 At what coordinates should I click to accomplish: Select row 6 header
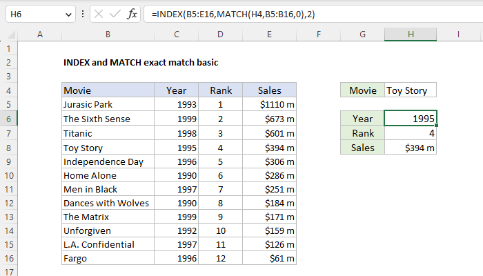point(8,119)
